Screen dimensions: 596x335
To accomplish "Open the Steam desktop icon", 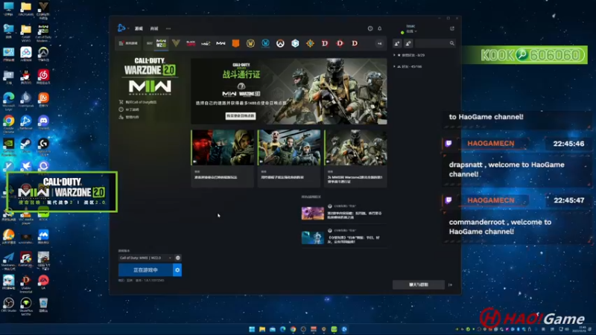I will (26, 145).
